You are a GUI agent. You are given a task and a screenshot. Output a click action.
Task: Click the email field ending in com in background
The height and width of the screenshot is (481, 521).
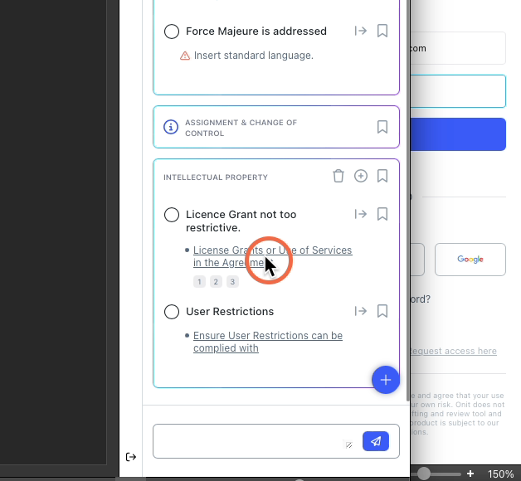[458, 48]
